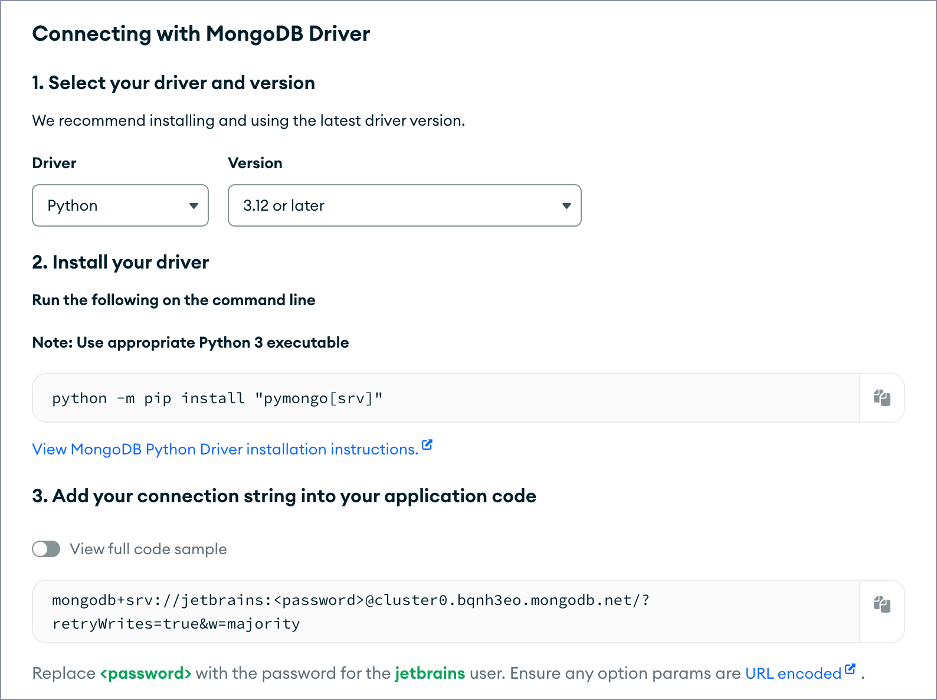The width and height of the screenshot is (937, 700).
Task: Open Version dropdown showing 3.12 or later
Action: (405, 205)
